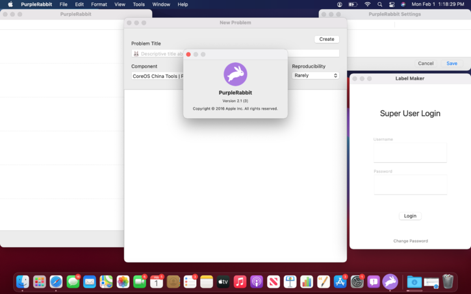Click the minimized window thumbnail in Dock

tap(431, 282)
